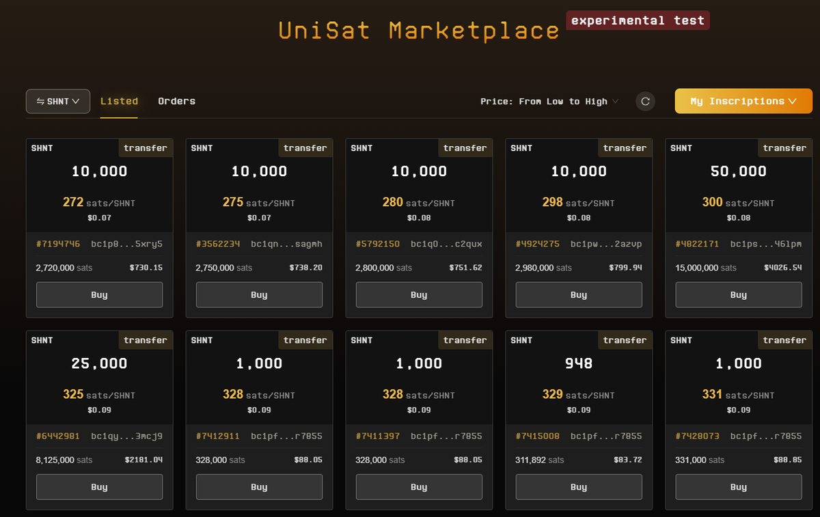
Task: Open inscription #7412911
Action: [x=218, y=436]
